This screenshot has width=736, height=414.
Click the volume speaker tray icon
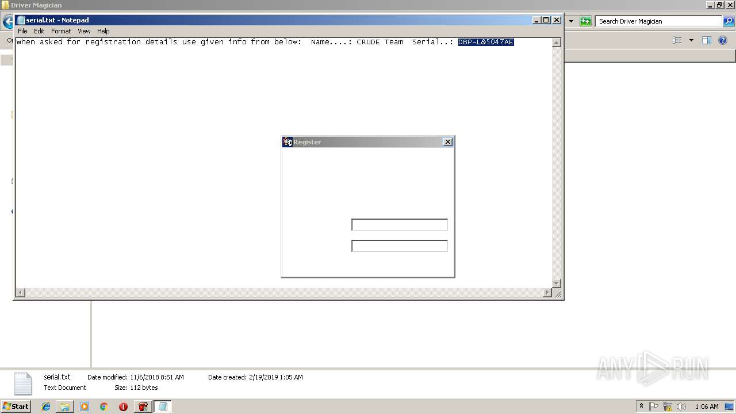click(681, 407)
